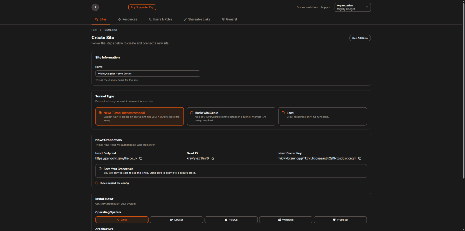465x231 pixels.
Task: Confirm I have copied the config
Action: pyautogui.click(x=97, y=183)
